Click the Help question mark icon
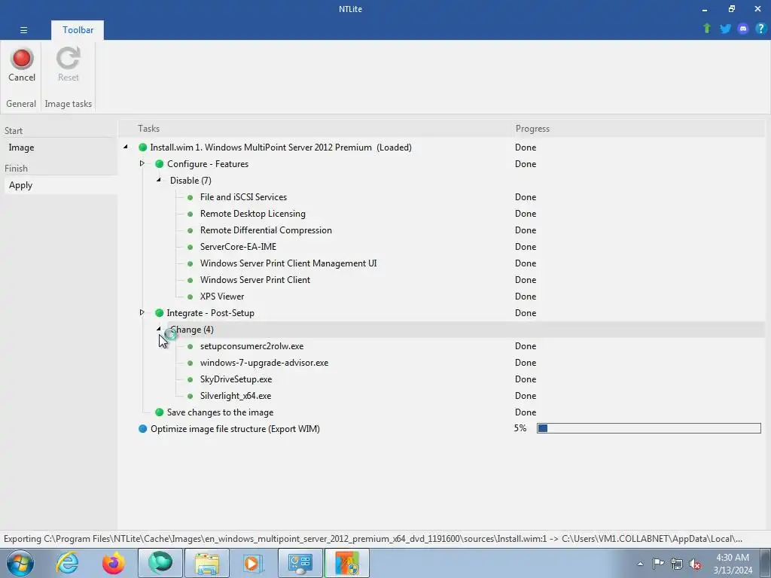This screenshot has height=578, width=771. click(760, 29)
